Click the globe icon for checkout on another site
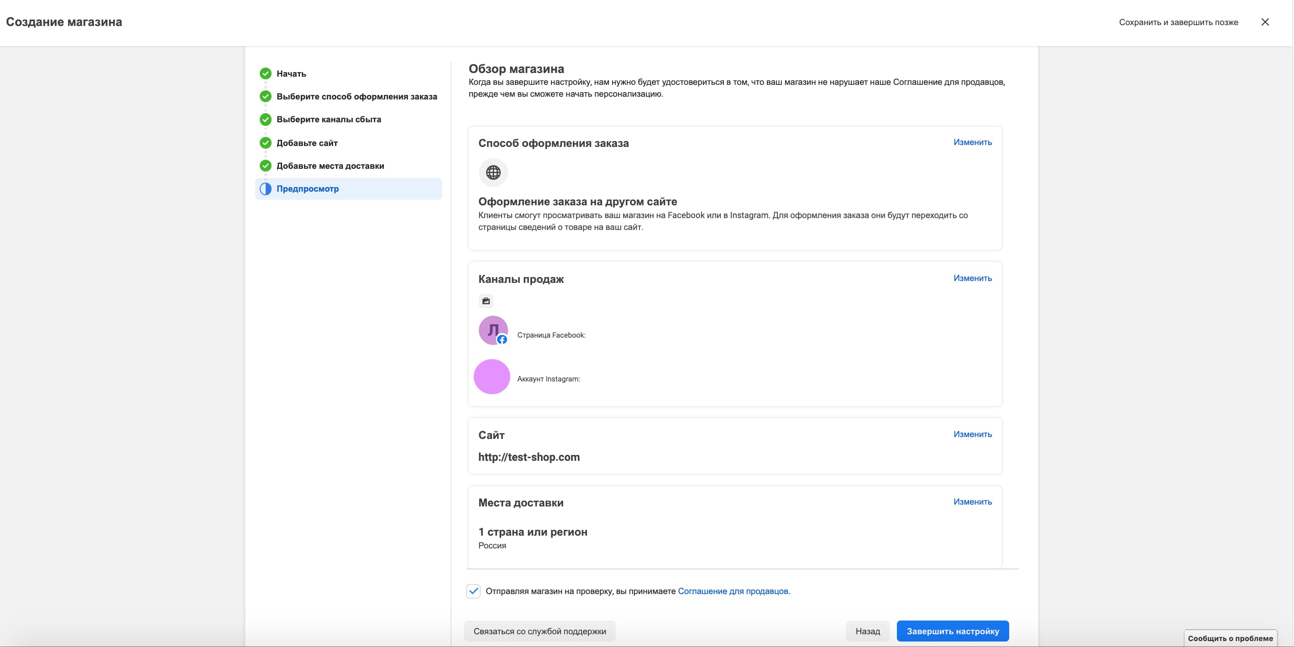This screenshot has width=1294, height=647. [x=493, y=172]
